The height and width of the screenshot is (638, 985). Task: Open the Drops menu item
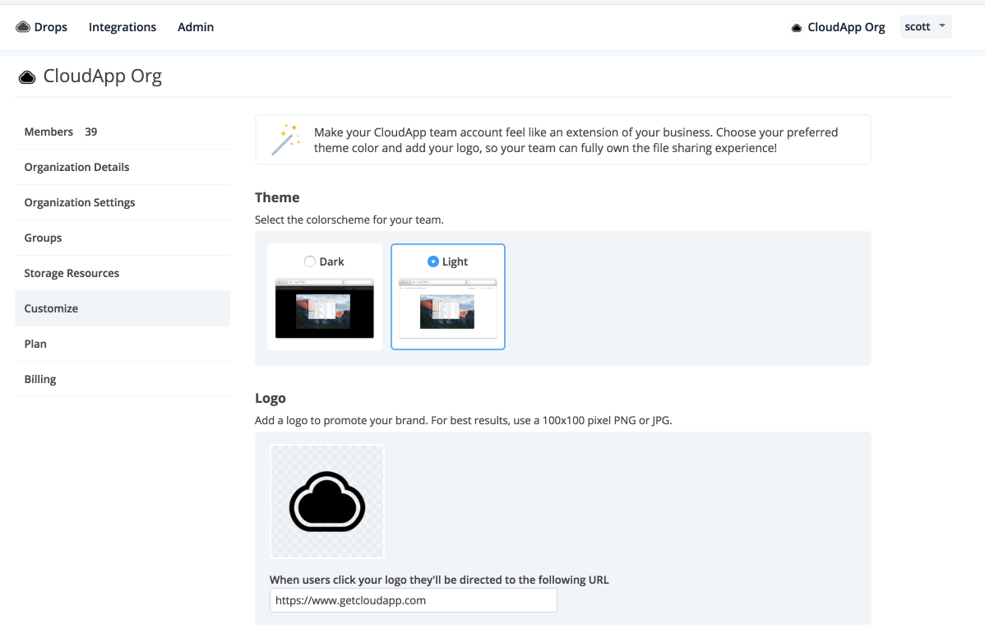[x=50, y=27]
